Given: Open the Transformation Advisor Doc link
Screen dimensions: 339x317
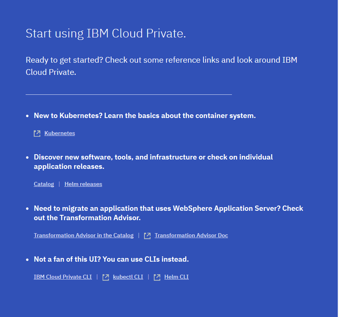Looking at the screenshot, I should (191, 235).
